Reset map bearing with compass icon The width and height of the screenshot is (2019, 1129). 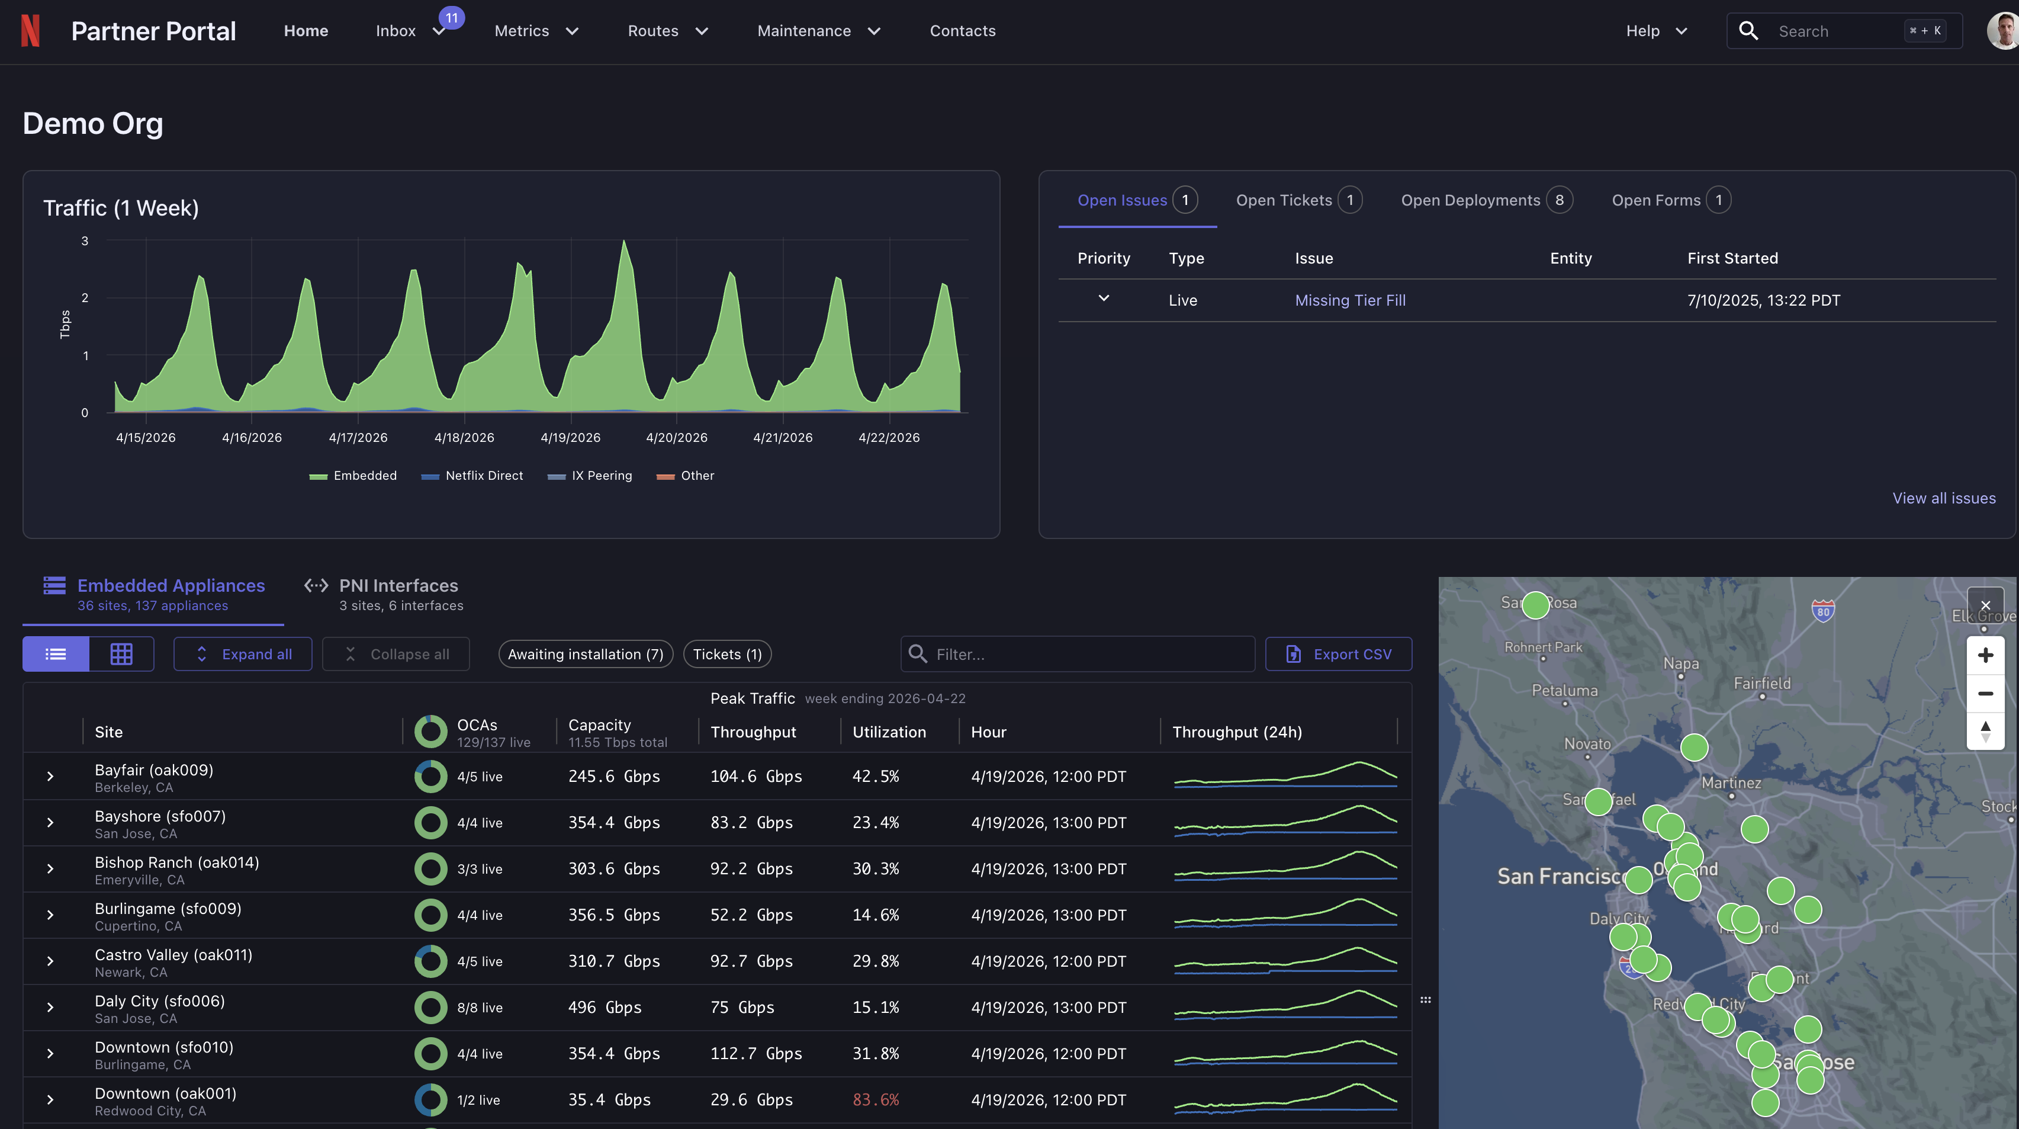click(1985, 732)
